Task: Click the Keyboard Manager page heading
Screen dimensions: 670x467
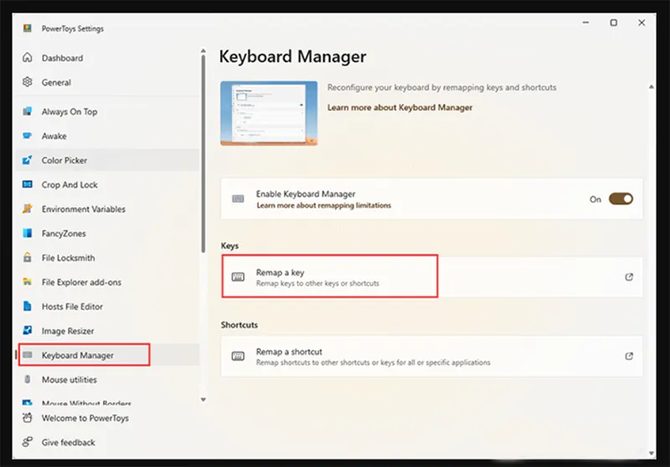Action: pyautogui.click(x=292, y=56)
